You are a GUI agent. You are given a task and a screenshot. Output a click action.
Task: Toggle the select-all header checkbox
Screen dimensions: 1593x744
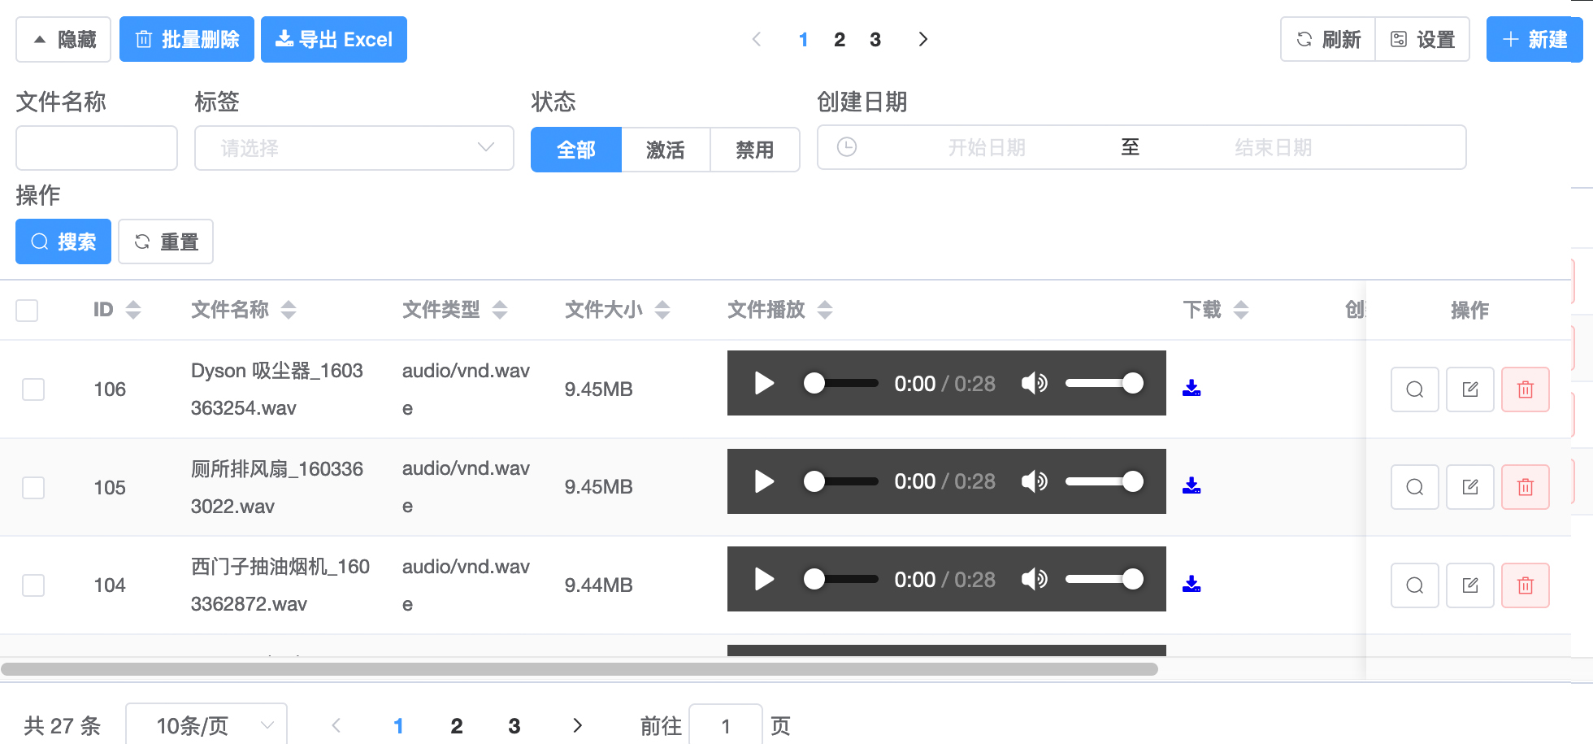(27, 311)
